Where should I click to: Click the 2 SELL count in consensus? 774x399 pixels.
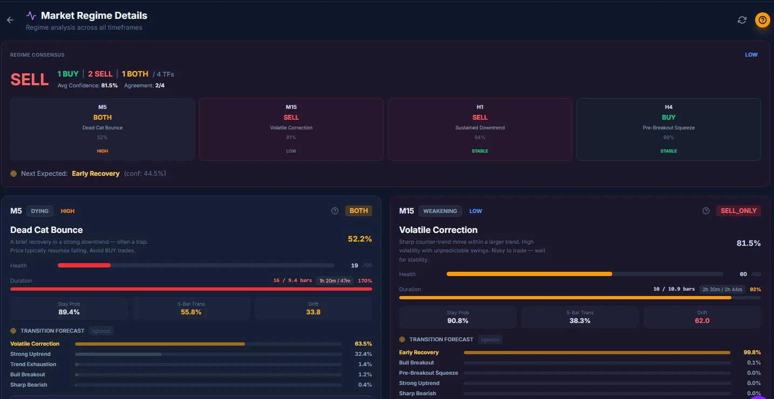100,74
